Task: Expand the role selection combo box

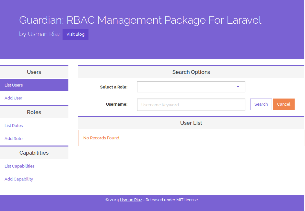Action: coord(191,87)
